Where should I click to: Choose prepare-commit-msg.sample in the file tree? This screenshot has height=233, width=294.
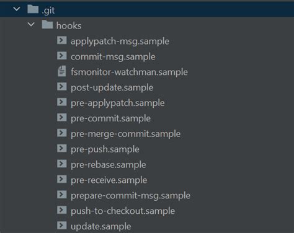(x=130, y=196)
